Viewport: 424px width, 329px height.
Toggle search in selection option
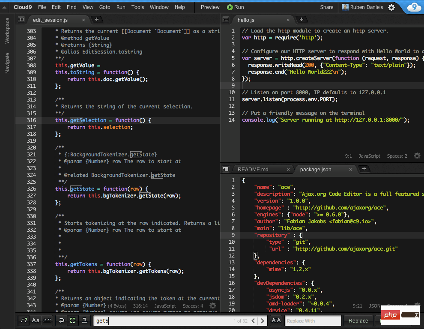tap(73, 320)
